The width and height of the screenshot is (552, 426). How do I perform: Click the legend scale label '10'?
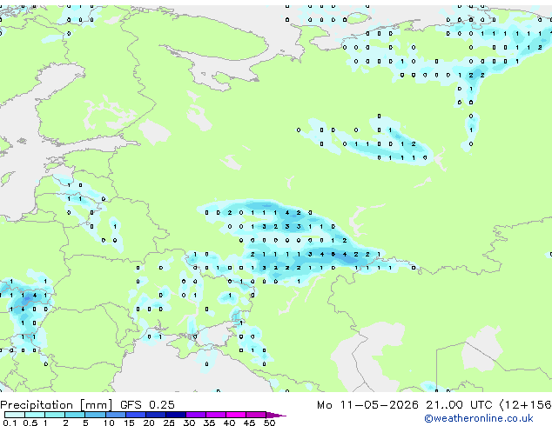coord(109,423)
